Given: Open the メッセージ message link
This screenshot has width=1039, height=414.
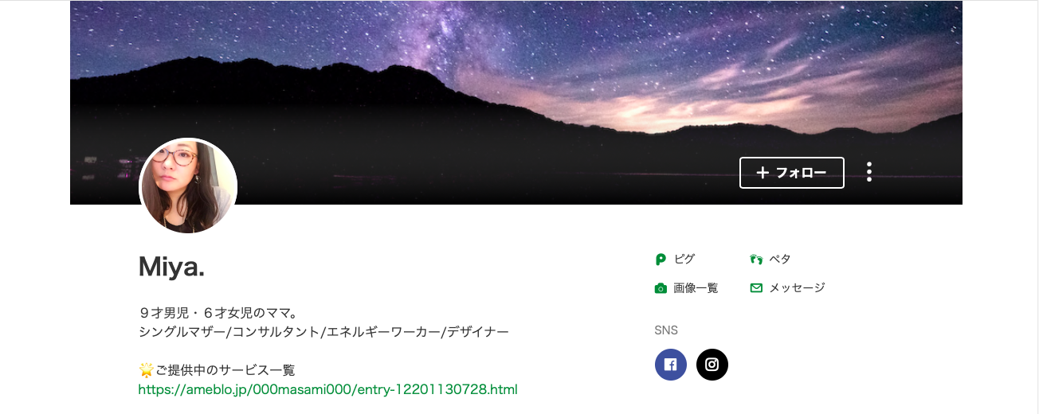Looking at the screenshot, I should pos(797,288).
